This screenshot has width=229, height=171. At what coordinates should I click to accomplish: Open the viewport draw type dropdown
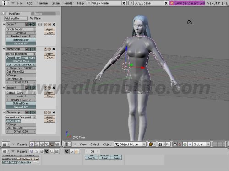tap(152, 144)
